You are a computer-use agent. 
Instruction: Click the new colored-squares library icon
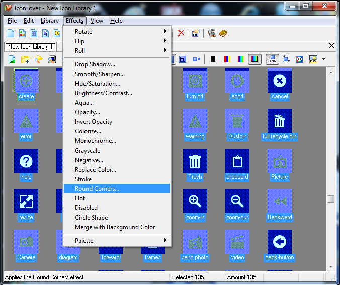tap(23, 33)
